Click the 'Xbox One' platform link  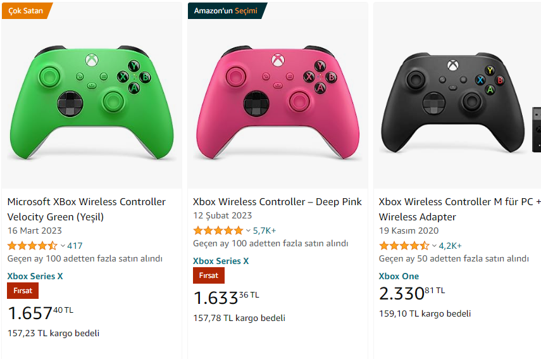coord(399,276)
